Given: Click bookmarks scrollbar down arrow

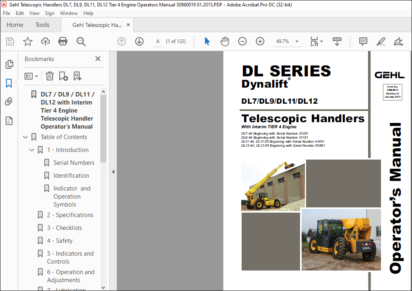Looking at the screenshot, I should pyautogui.click(x=103, y=288).
